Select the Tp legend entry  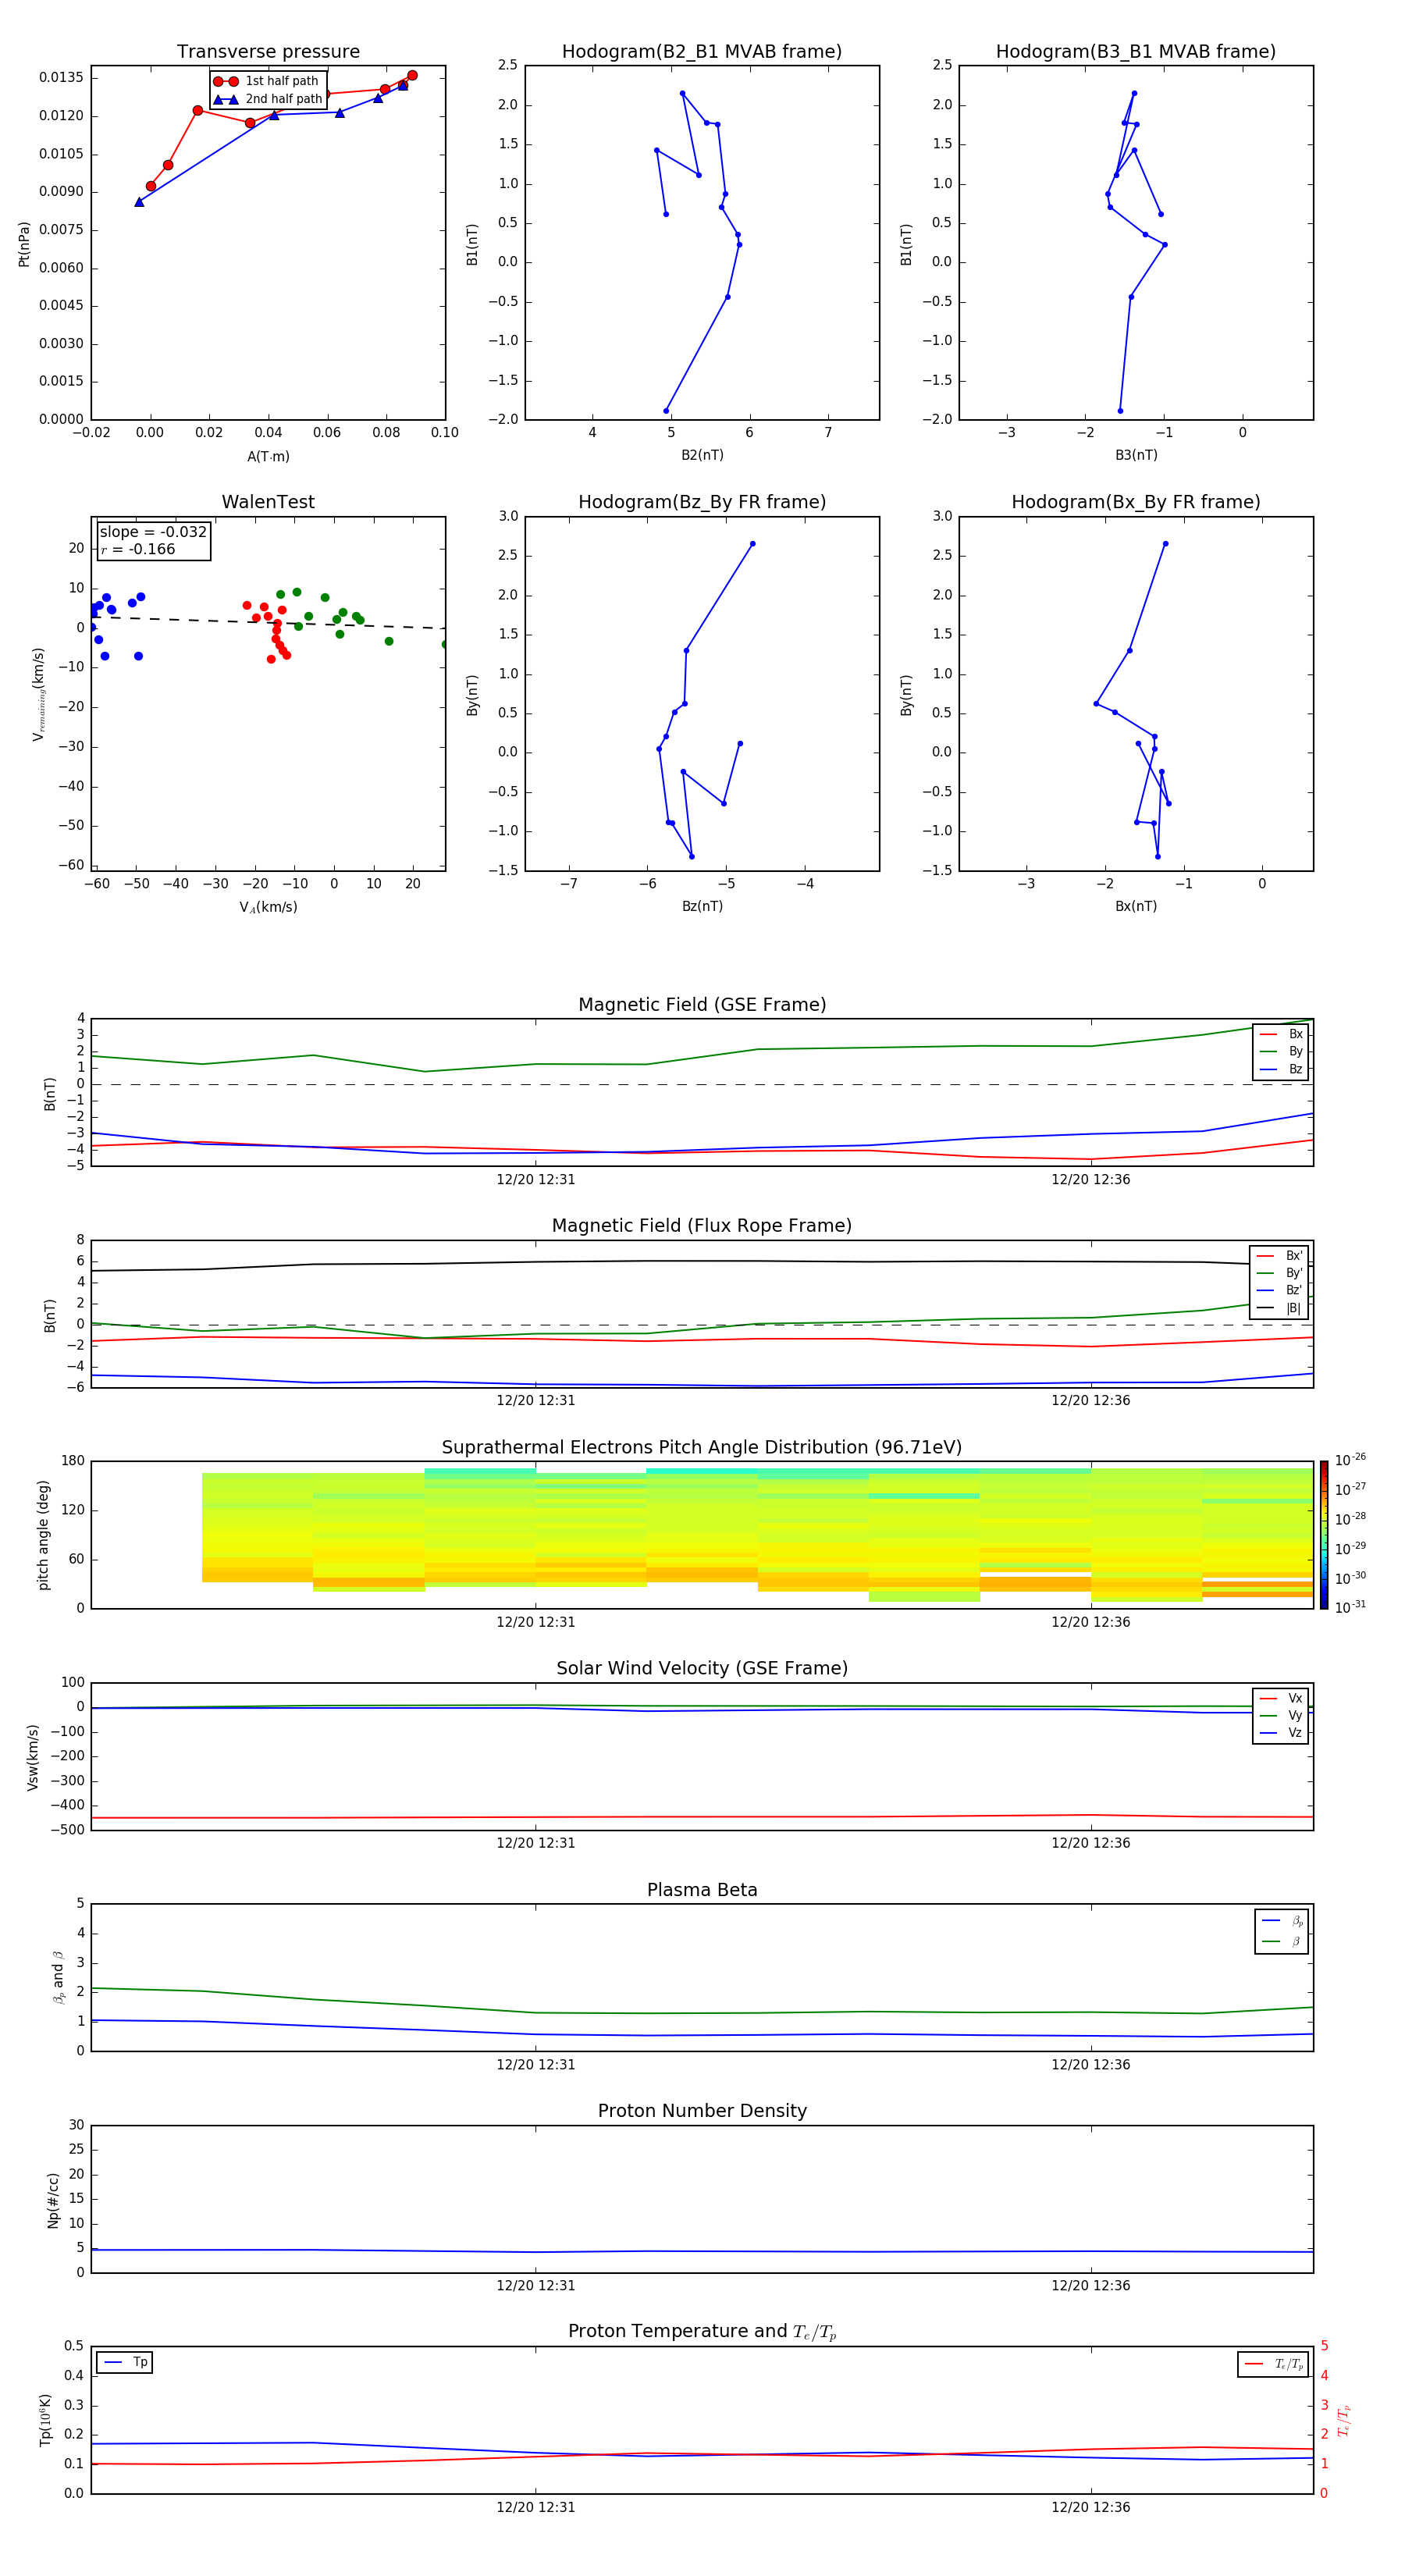click(125, 2362)
